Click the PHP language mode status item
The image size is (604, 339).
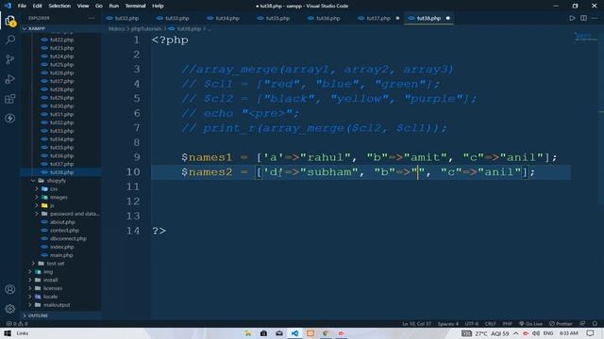click(508, 324)
